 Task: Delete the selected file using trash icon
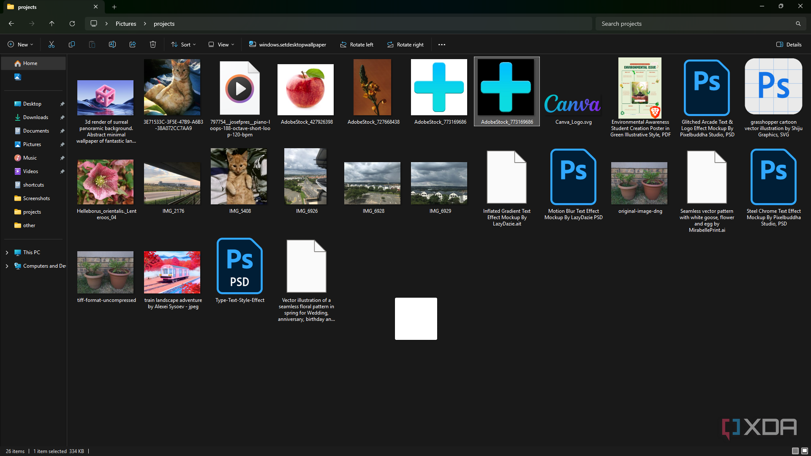152,44
